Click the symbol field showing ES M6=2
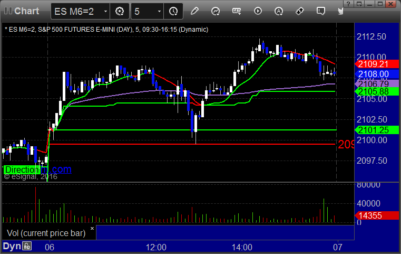Viewport: 401px width, 254px height. point(80,11)
